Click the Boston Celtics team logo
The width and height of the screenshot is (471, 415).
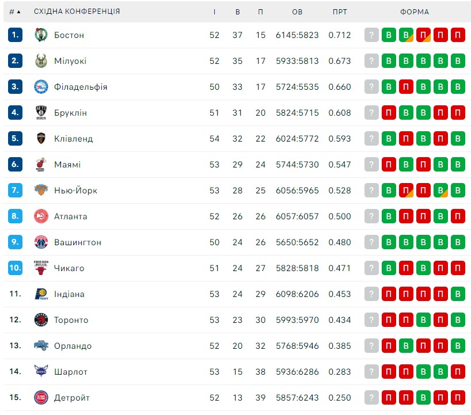click(41, 35)
